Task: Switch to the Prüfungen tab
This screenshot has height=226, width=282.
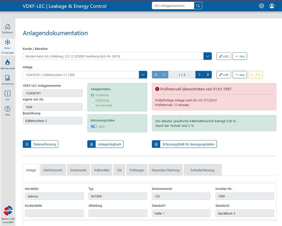Action: pos(137,170)
